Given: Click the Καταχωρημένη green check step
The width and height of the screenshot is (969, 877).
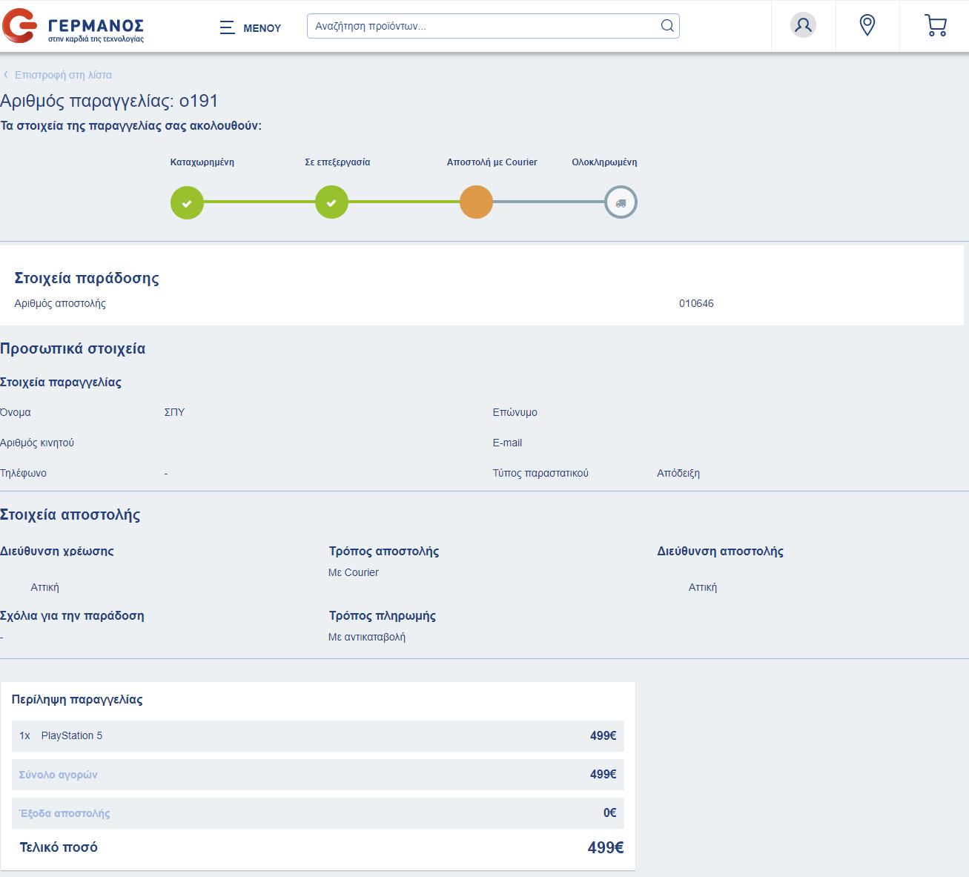Looking at the screenshot, I should (187, 202).
